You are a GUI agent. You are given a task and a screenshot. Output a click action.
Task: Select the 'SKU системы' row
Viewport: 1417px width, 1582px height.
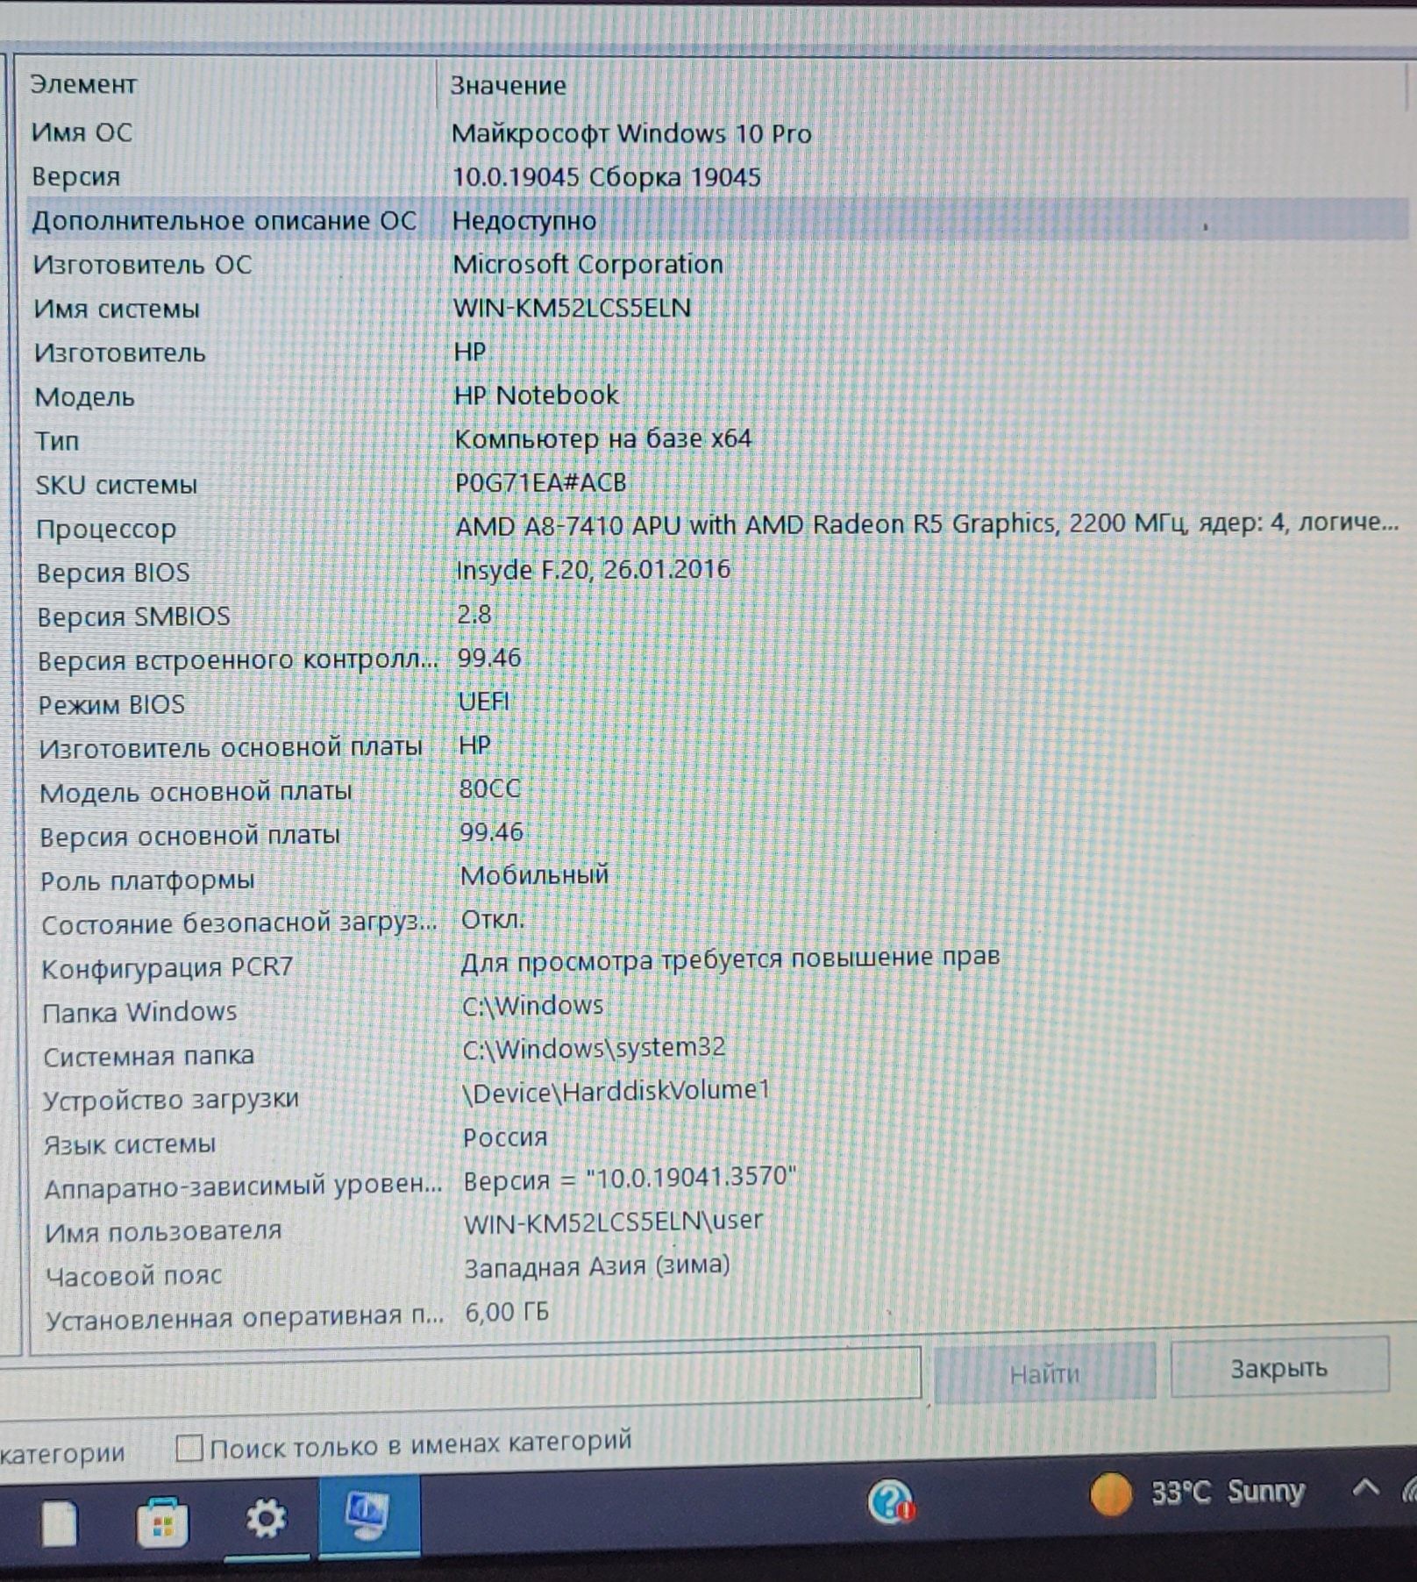tap(717, 483)
